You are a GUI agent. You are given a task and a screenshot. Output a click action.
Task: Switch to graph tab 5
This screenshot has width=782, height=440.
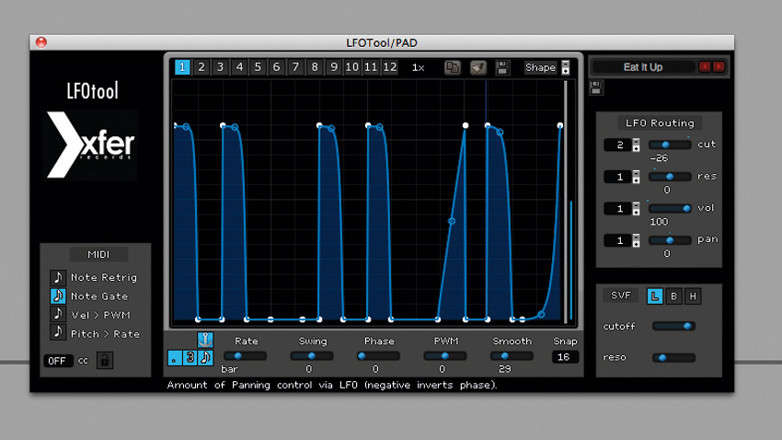[x=258, y=67]
